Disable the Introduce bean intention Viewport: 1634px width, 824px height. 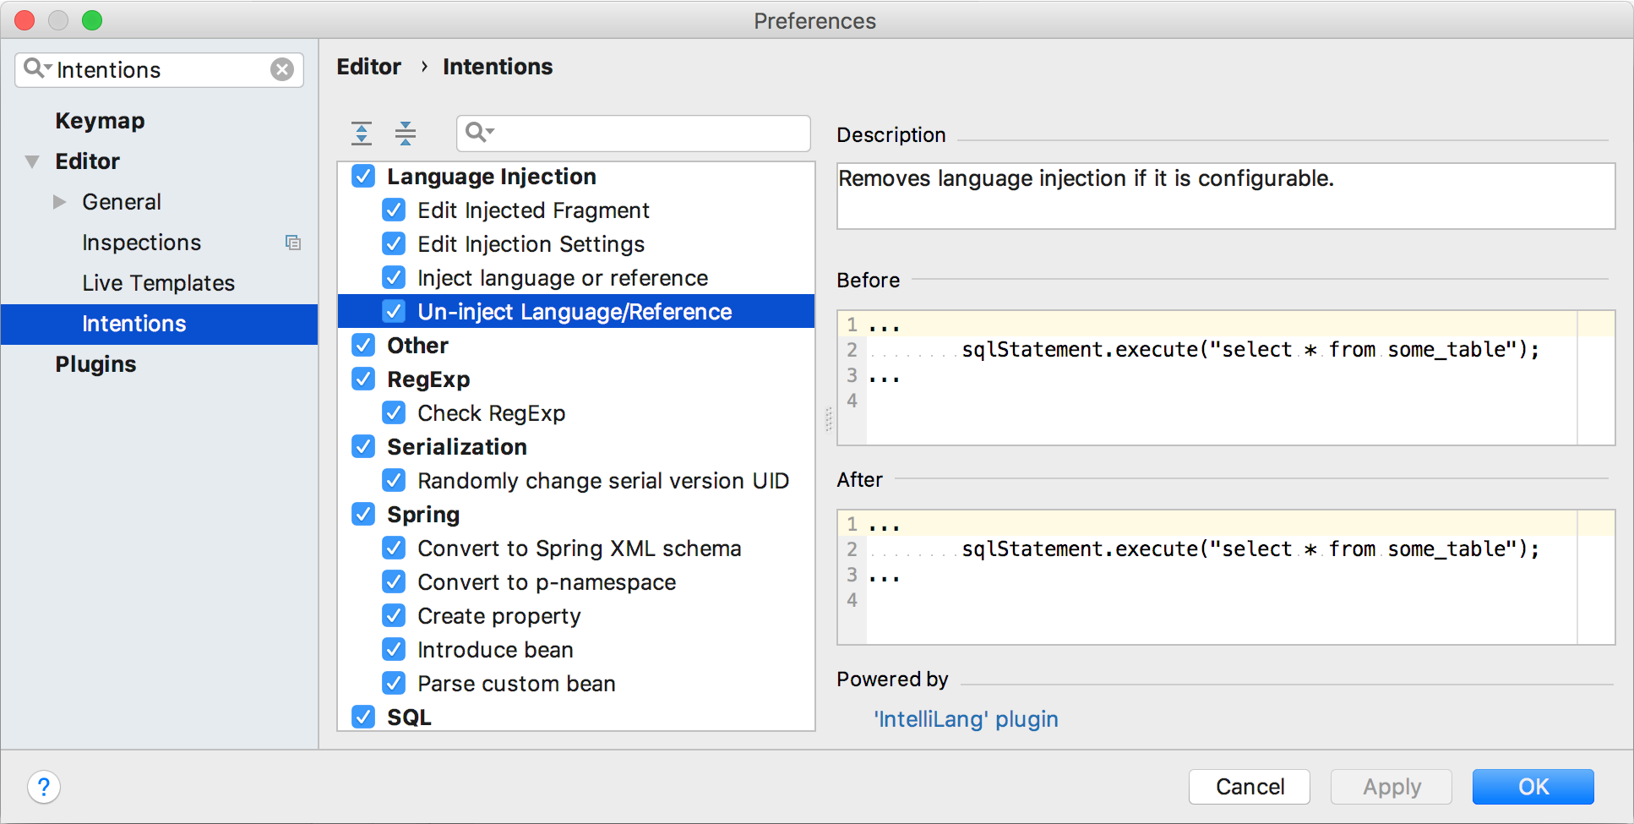tap(394, 649)
